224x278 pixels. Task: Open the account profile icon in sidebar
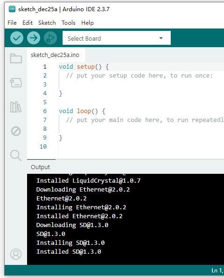point(16,254)
